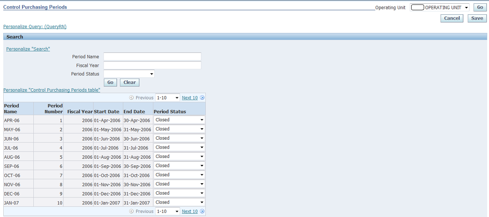Click the Cancel button
This screenshot has width=489, height=217.
[x=452, y=18]
